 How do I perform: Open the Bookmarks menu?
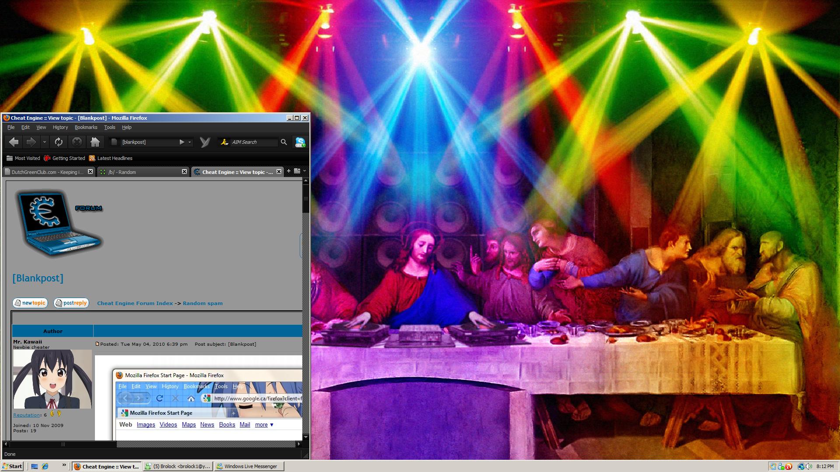[86, 127]
